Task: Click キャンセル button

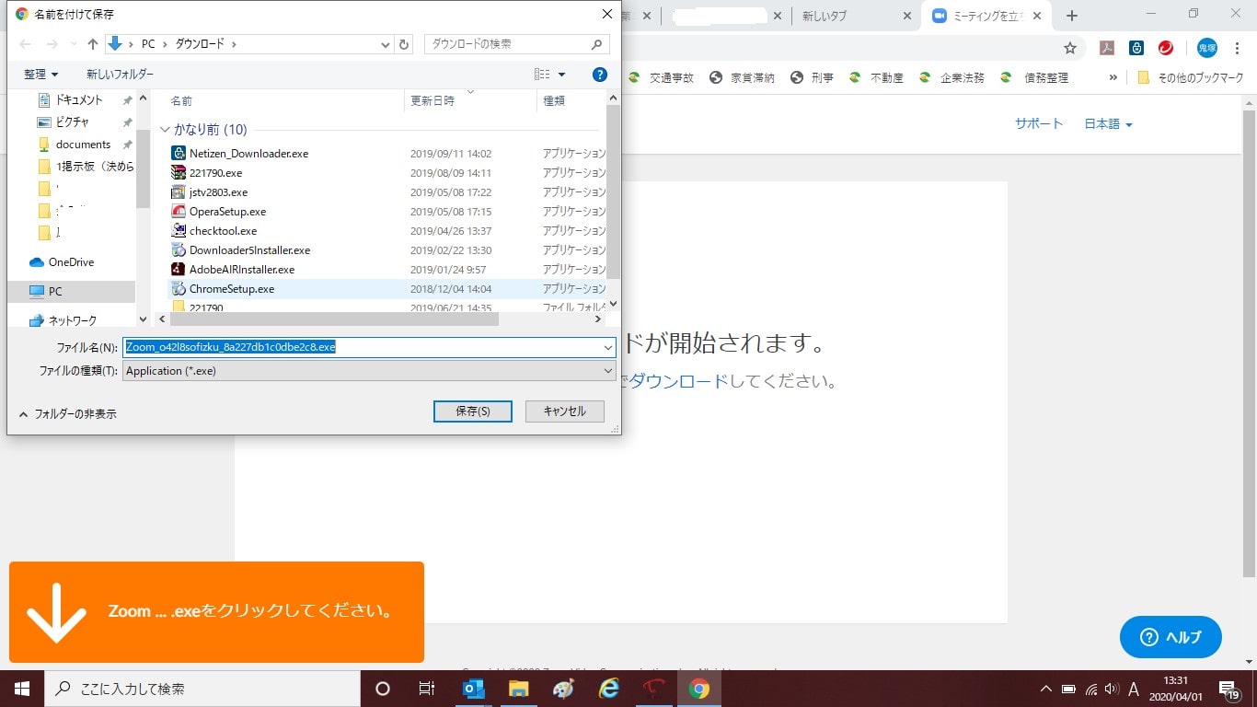Action: click(x=565, y=411)
